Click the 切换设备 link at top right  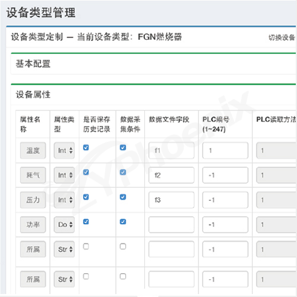(282, 37)
